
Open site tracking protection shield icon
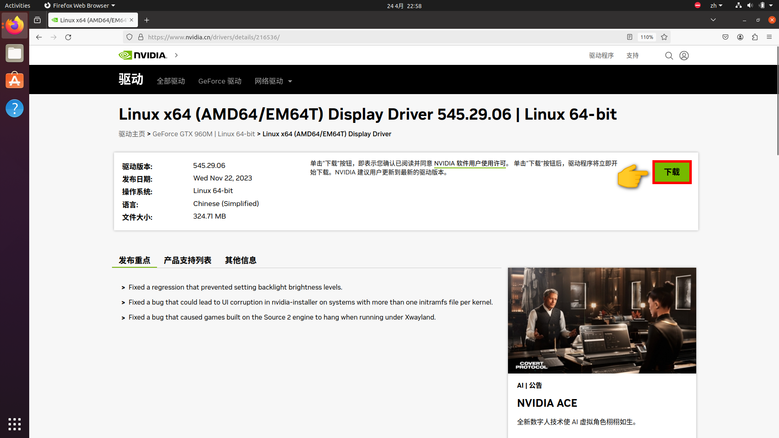click(x=129, y=37)
